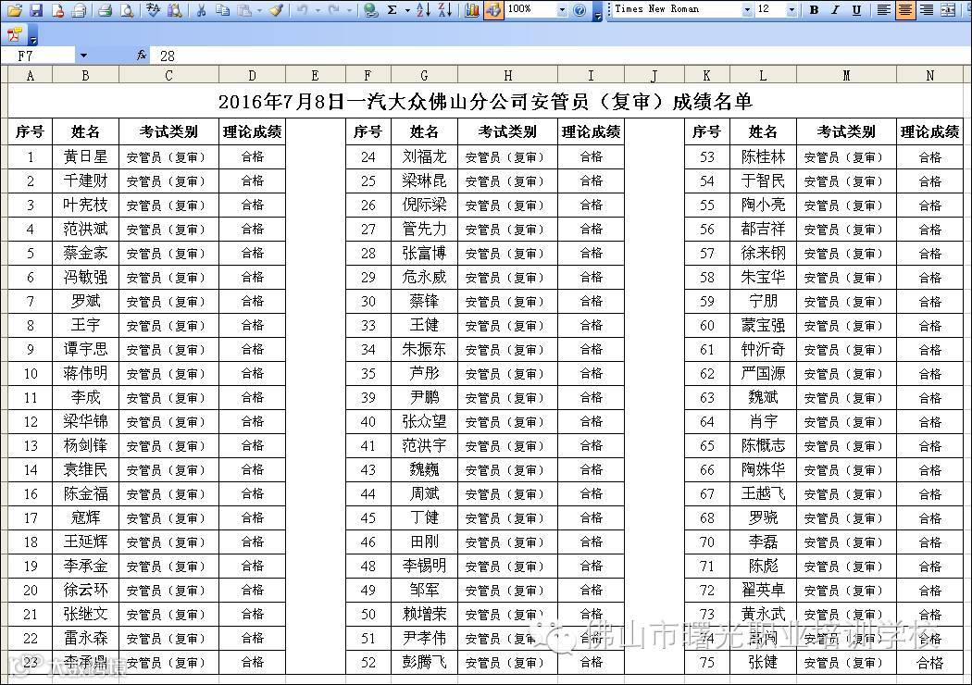Copy selection using the Copy icon

[222, 10]
